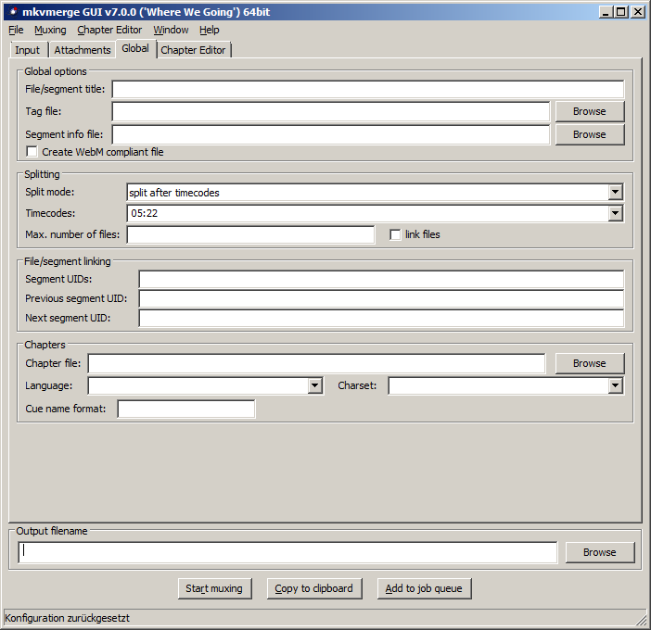The image size is (651, 630).
Task: Switch to the Input tab
Action: coord(28,50)
